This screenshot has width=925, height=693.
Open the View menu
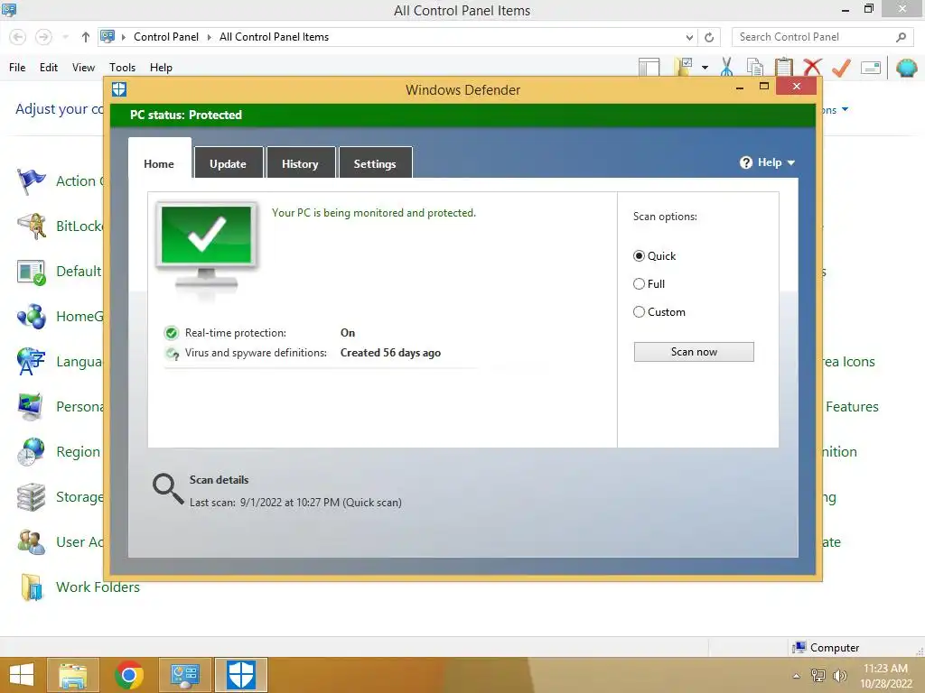click(83, 68)
